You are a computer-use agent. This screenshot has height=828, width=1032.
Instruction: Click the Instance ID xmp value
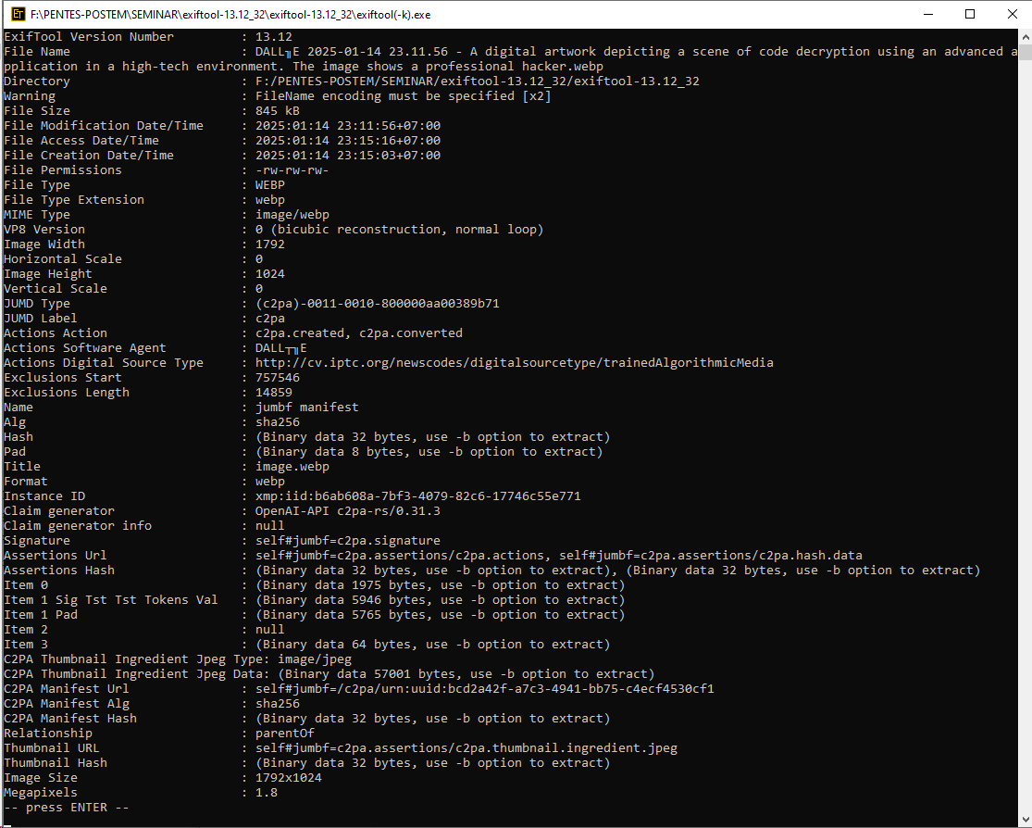pyautogui.click(x=417, y=496)
